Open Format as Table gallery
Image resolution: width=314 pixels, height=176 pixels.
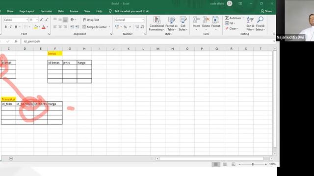click(x=171, y=23)
